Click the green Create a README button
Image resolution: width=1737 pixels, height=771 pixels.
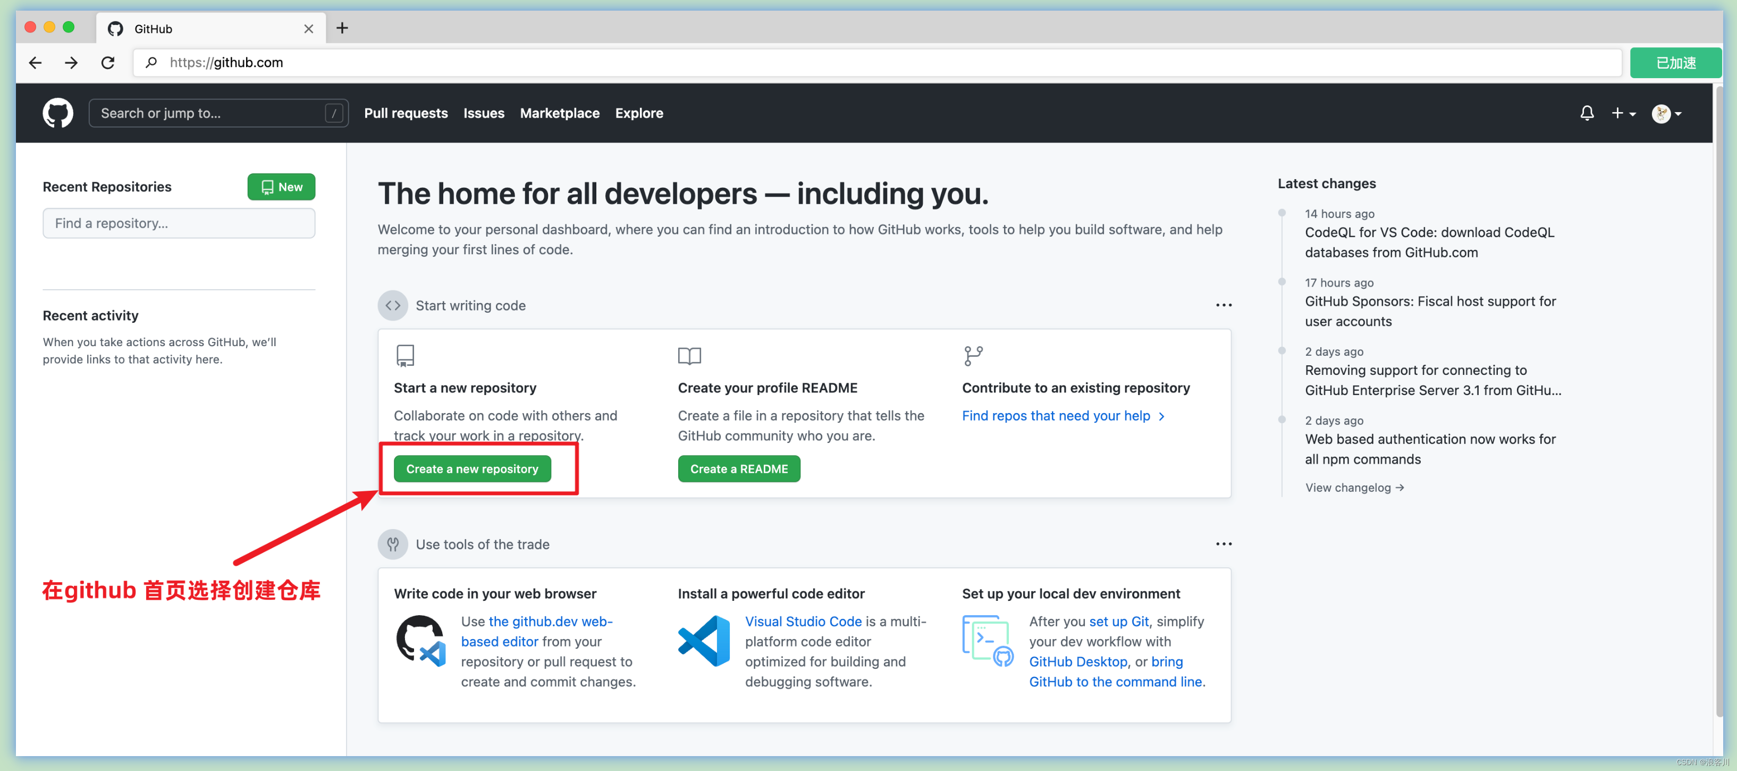coord(738,469)
